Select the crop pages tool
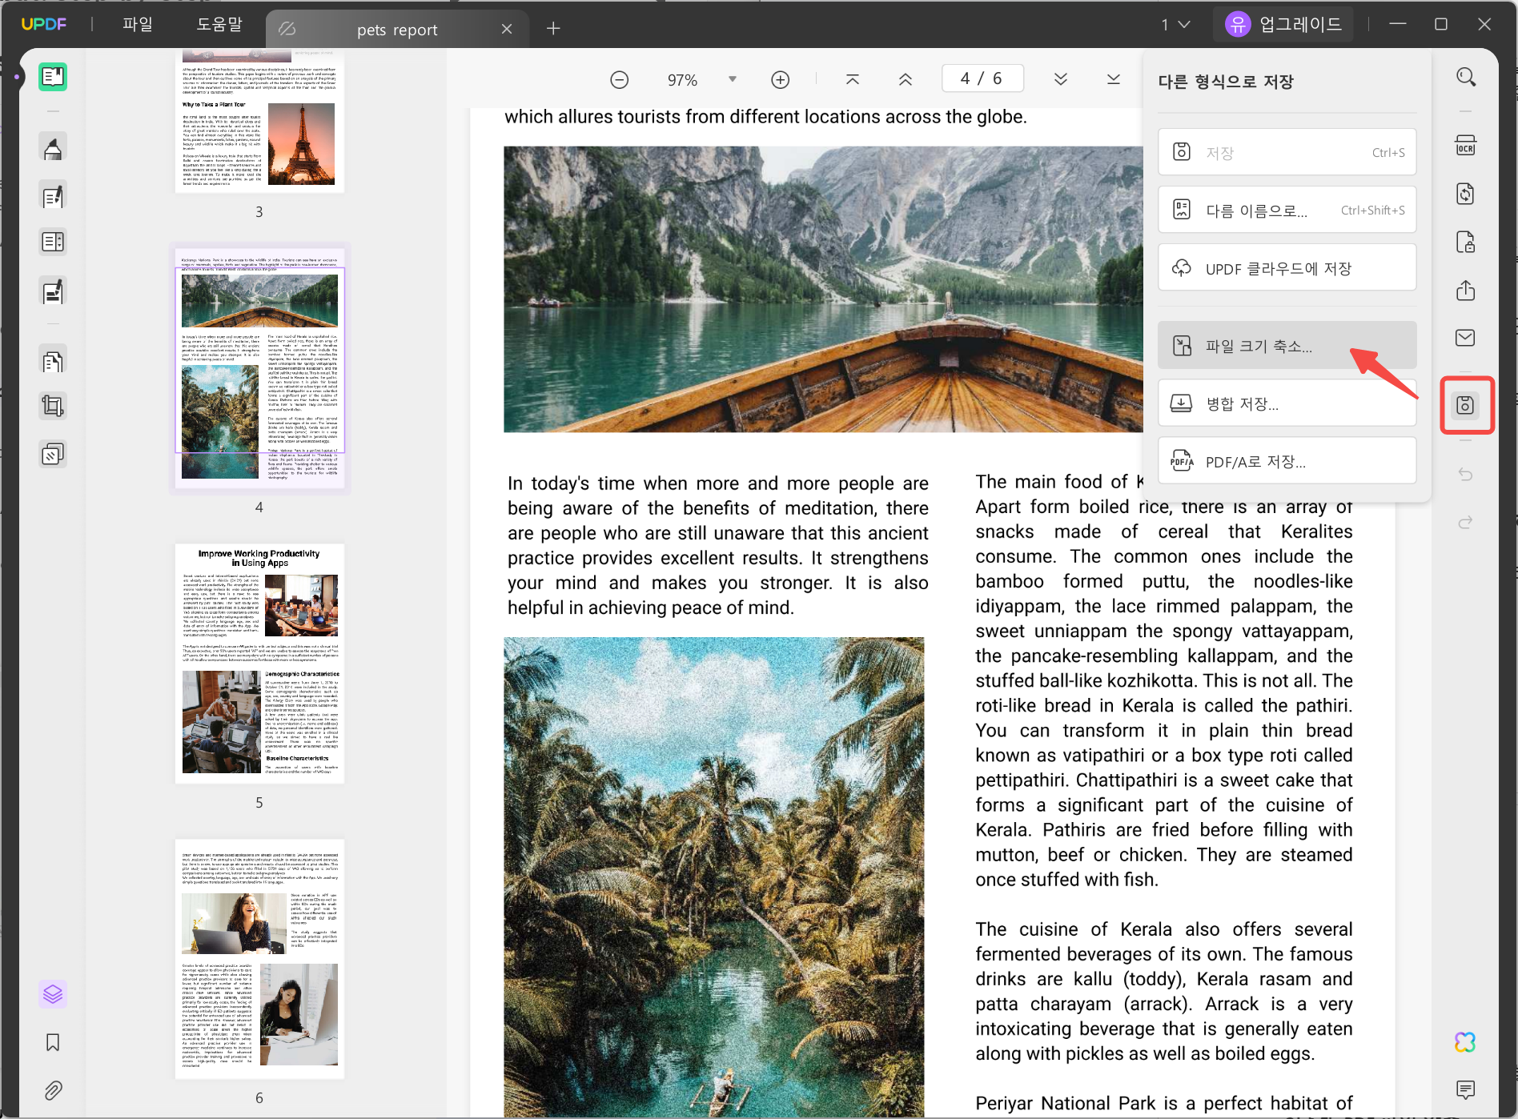The height and width of the screenshot is (1119, 1518). click(x=53, y=406)
